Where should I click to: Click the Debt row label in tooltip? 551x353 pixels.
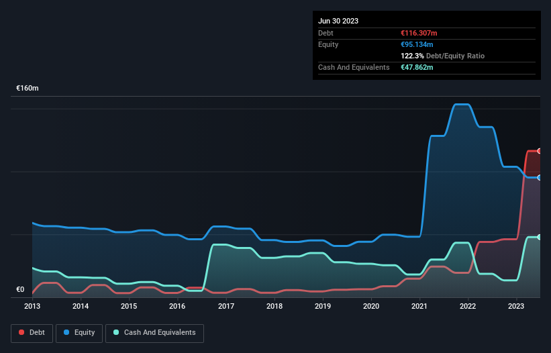tap(325, 33)
